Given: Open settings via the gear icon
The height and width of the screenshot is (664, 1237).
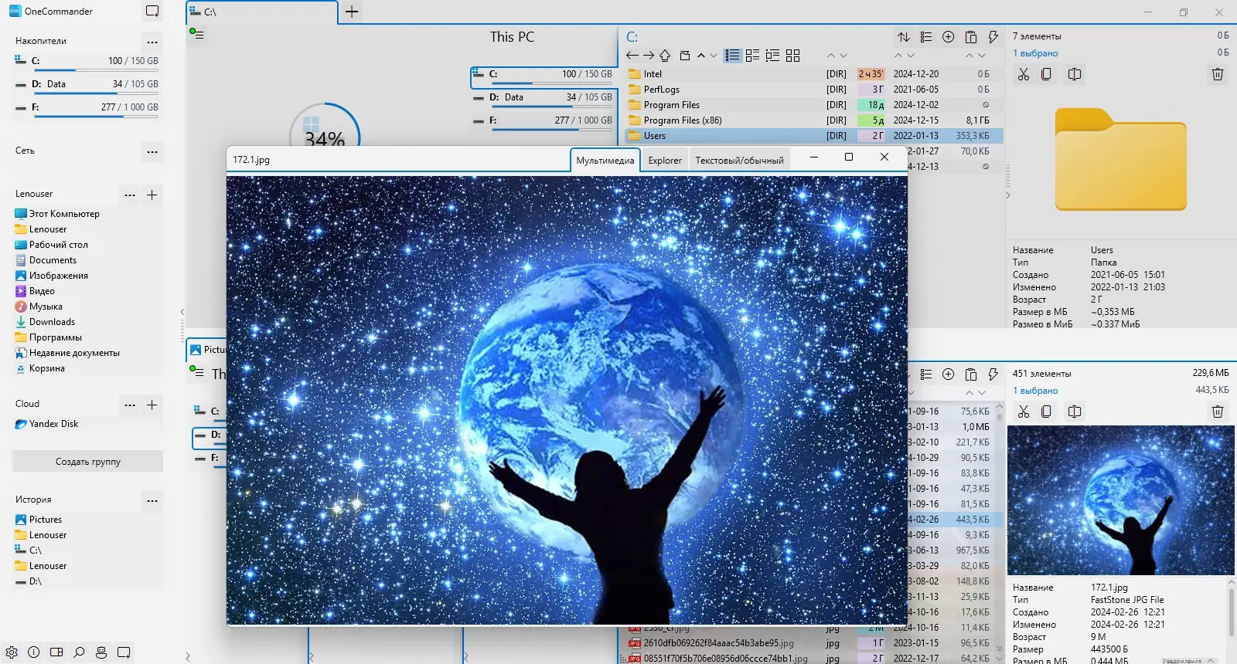Looking at the screenshot, I should (12, 652).
